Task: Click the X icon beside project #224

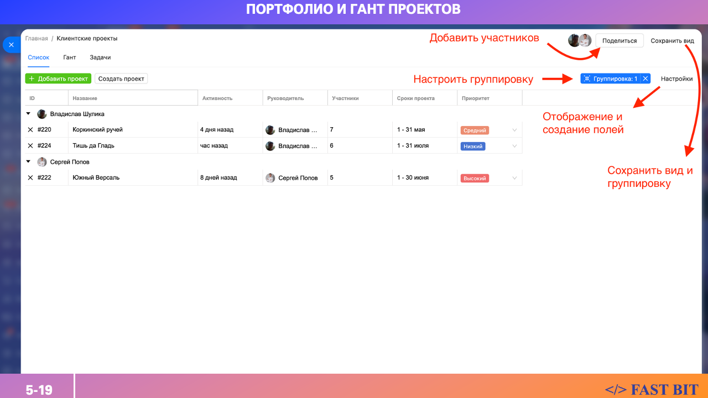Action: (30, 146)
